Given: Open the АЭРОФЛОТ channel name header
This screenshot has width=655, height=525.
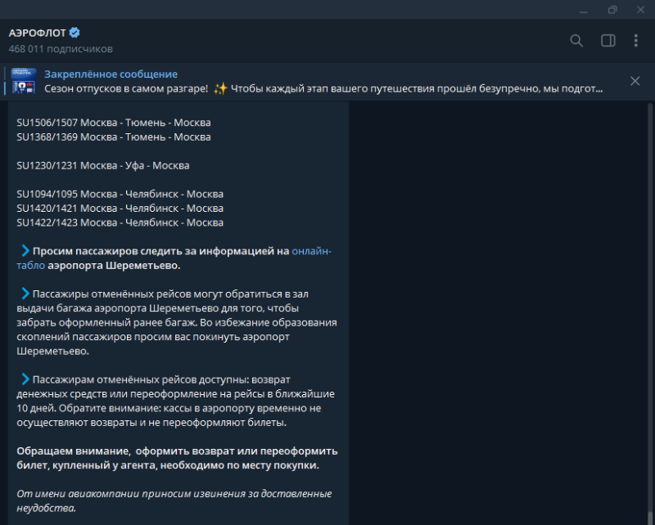Looking at the screenshot, I should point(37,33).
